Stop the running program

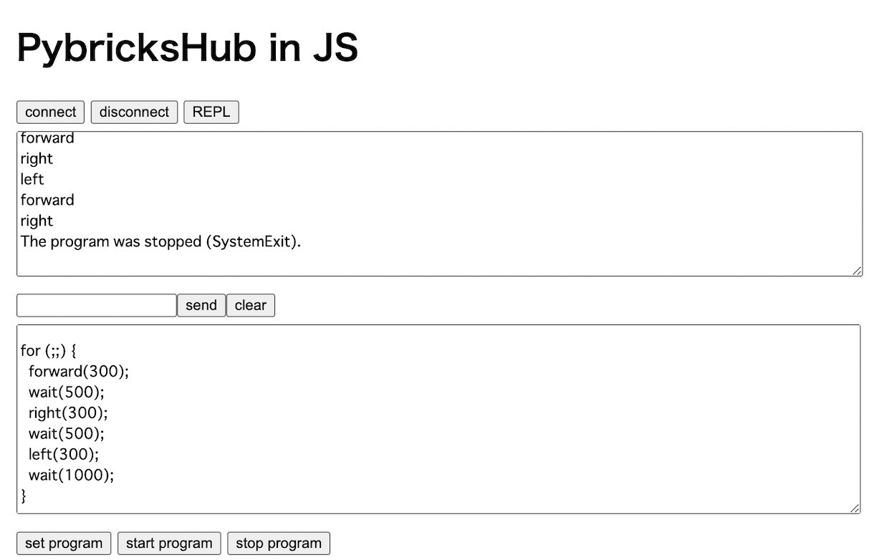point(278,544)
